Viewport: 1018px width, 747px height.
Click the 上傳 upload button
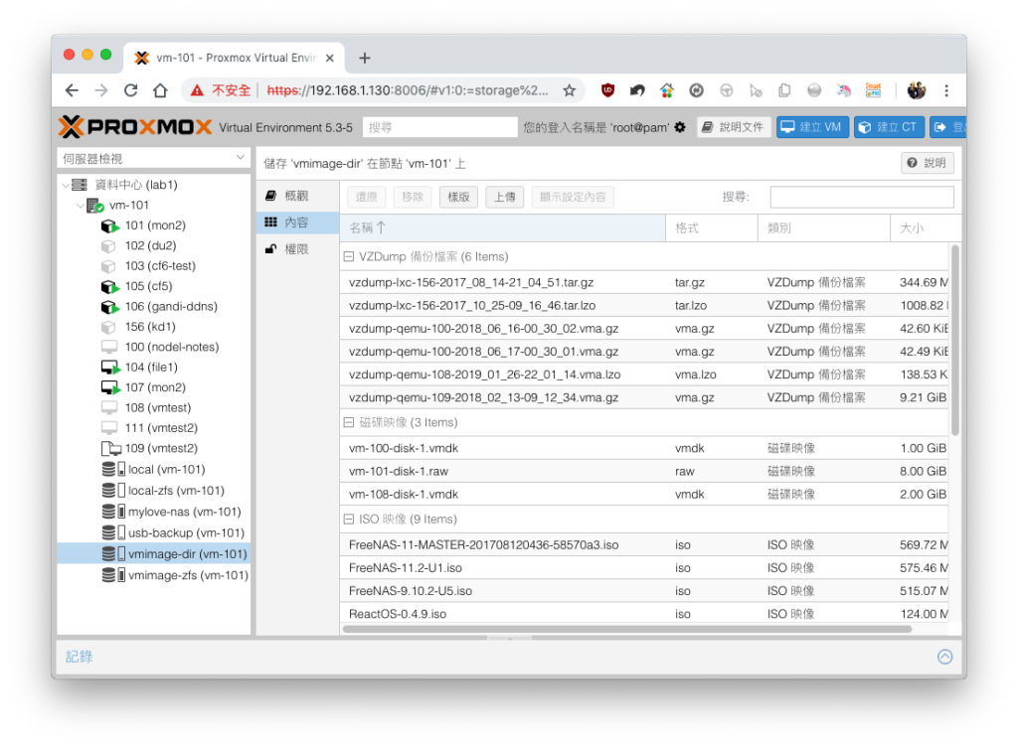coord(504,197)
